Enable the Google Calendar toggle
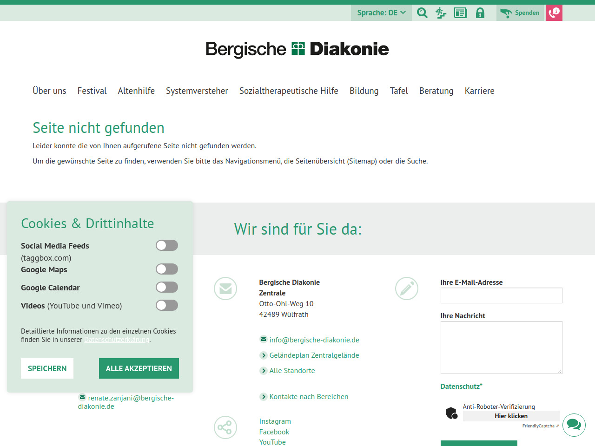The width and height of the screenshot is (595, 446). tap(167, 287)
